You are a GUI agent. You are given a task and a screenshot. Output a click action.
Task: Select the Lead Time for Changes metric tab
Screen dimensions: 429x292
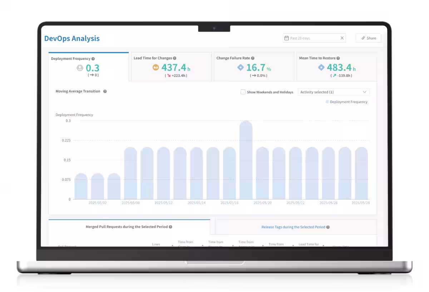(x=172, y=67)
